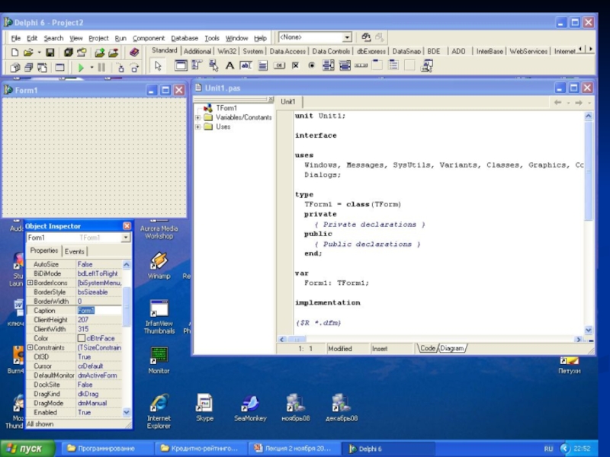Open the Object Inspector Form1 component dropdown
610x457 pixels.
pyautogui.click(x=126, y=238)
